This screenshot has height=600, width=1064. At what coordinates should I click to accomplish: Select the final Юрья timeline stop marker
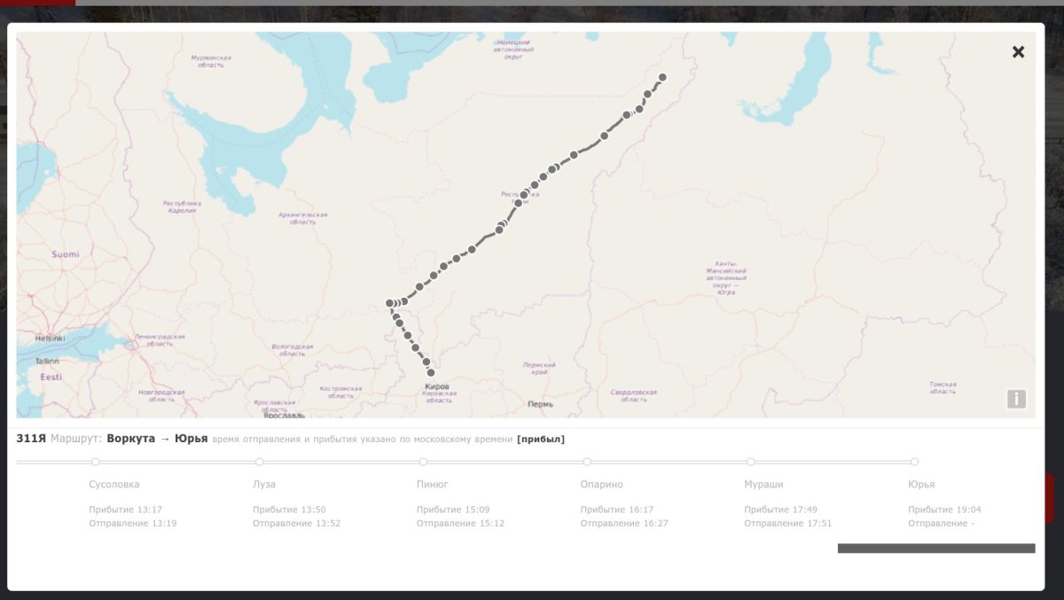pyautogui.click(x=914, y=462)
